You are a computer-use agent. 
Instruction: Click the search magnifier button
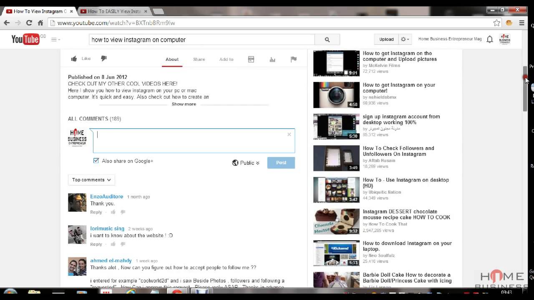pos(327,40)
